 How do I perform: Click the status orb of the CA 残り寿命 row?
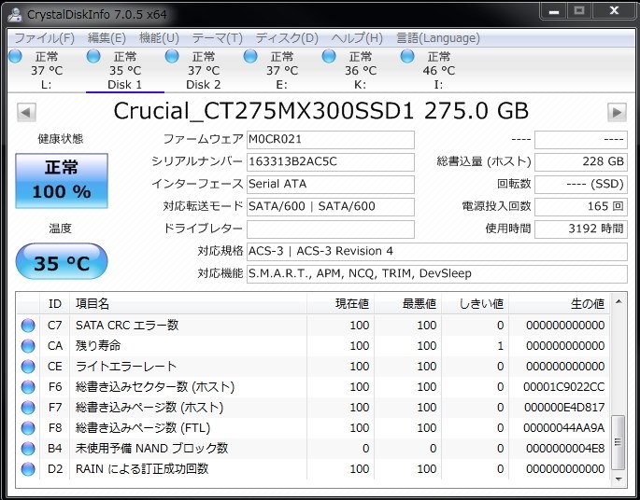tap(28, 346)
